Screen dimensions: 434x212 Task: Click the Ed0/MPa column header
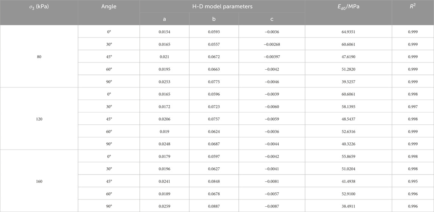[x=348, y=6]
